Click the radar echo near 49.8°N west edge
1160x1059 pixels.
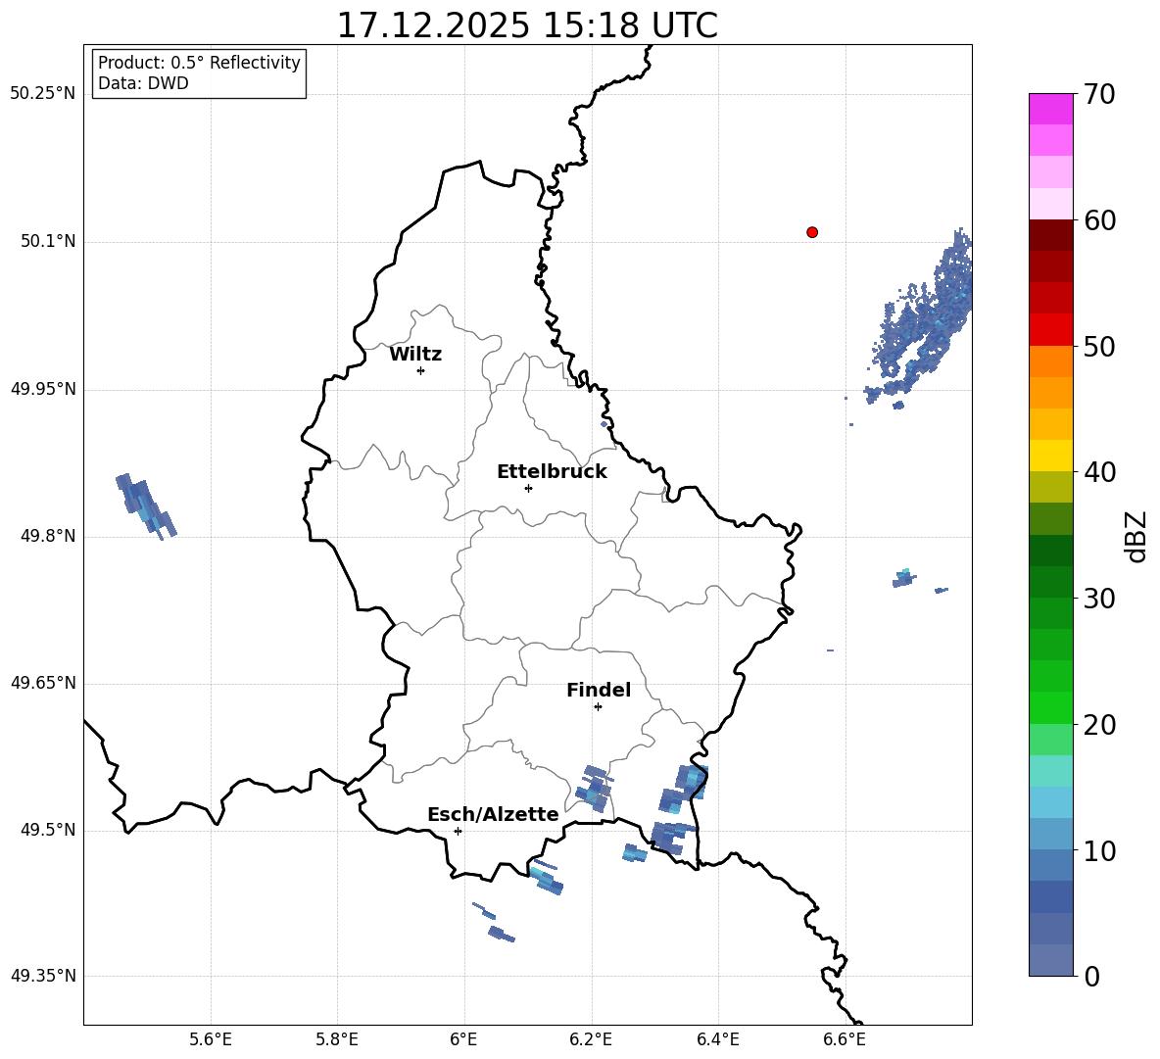(x=146, y=505)
